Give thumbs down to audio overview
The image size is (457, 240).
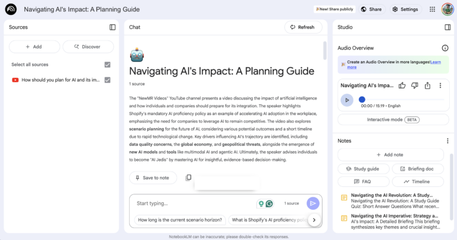(x=414, y=85)
